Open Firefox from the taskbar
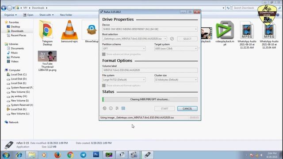Screen dimensions: 283x159 [x=57, y=155]
